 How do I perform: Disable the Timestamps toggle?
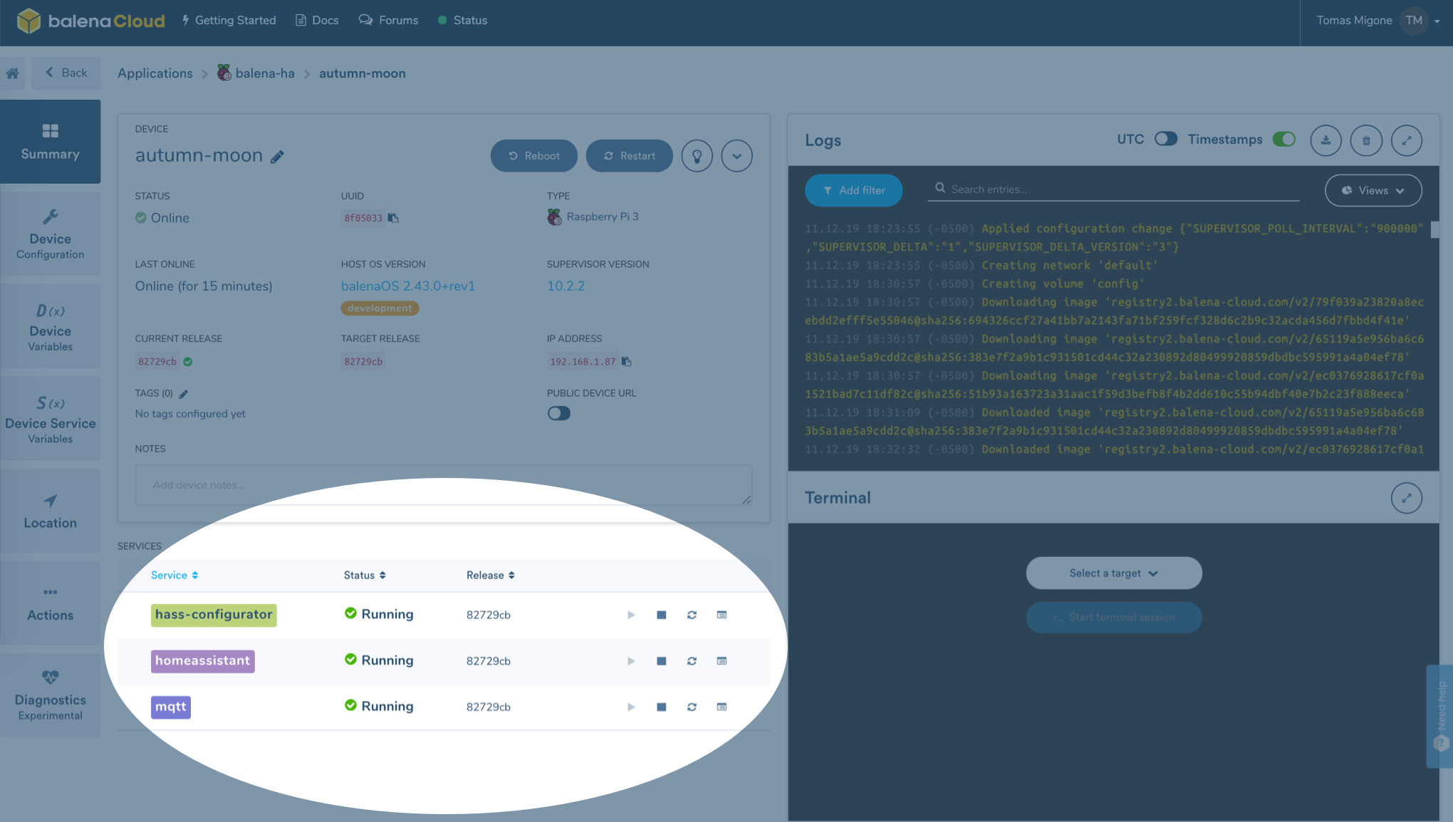click(x=1283, y=139)
